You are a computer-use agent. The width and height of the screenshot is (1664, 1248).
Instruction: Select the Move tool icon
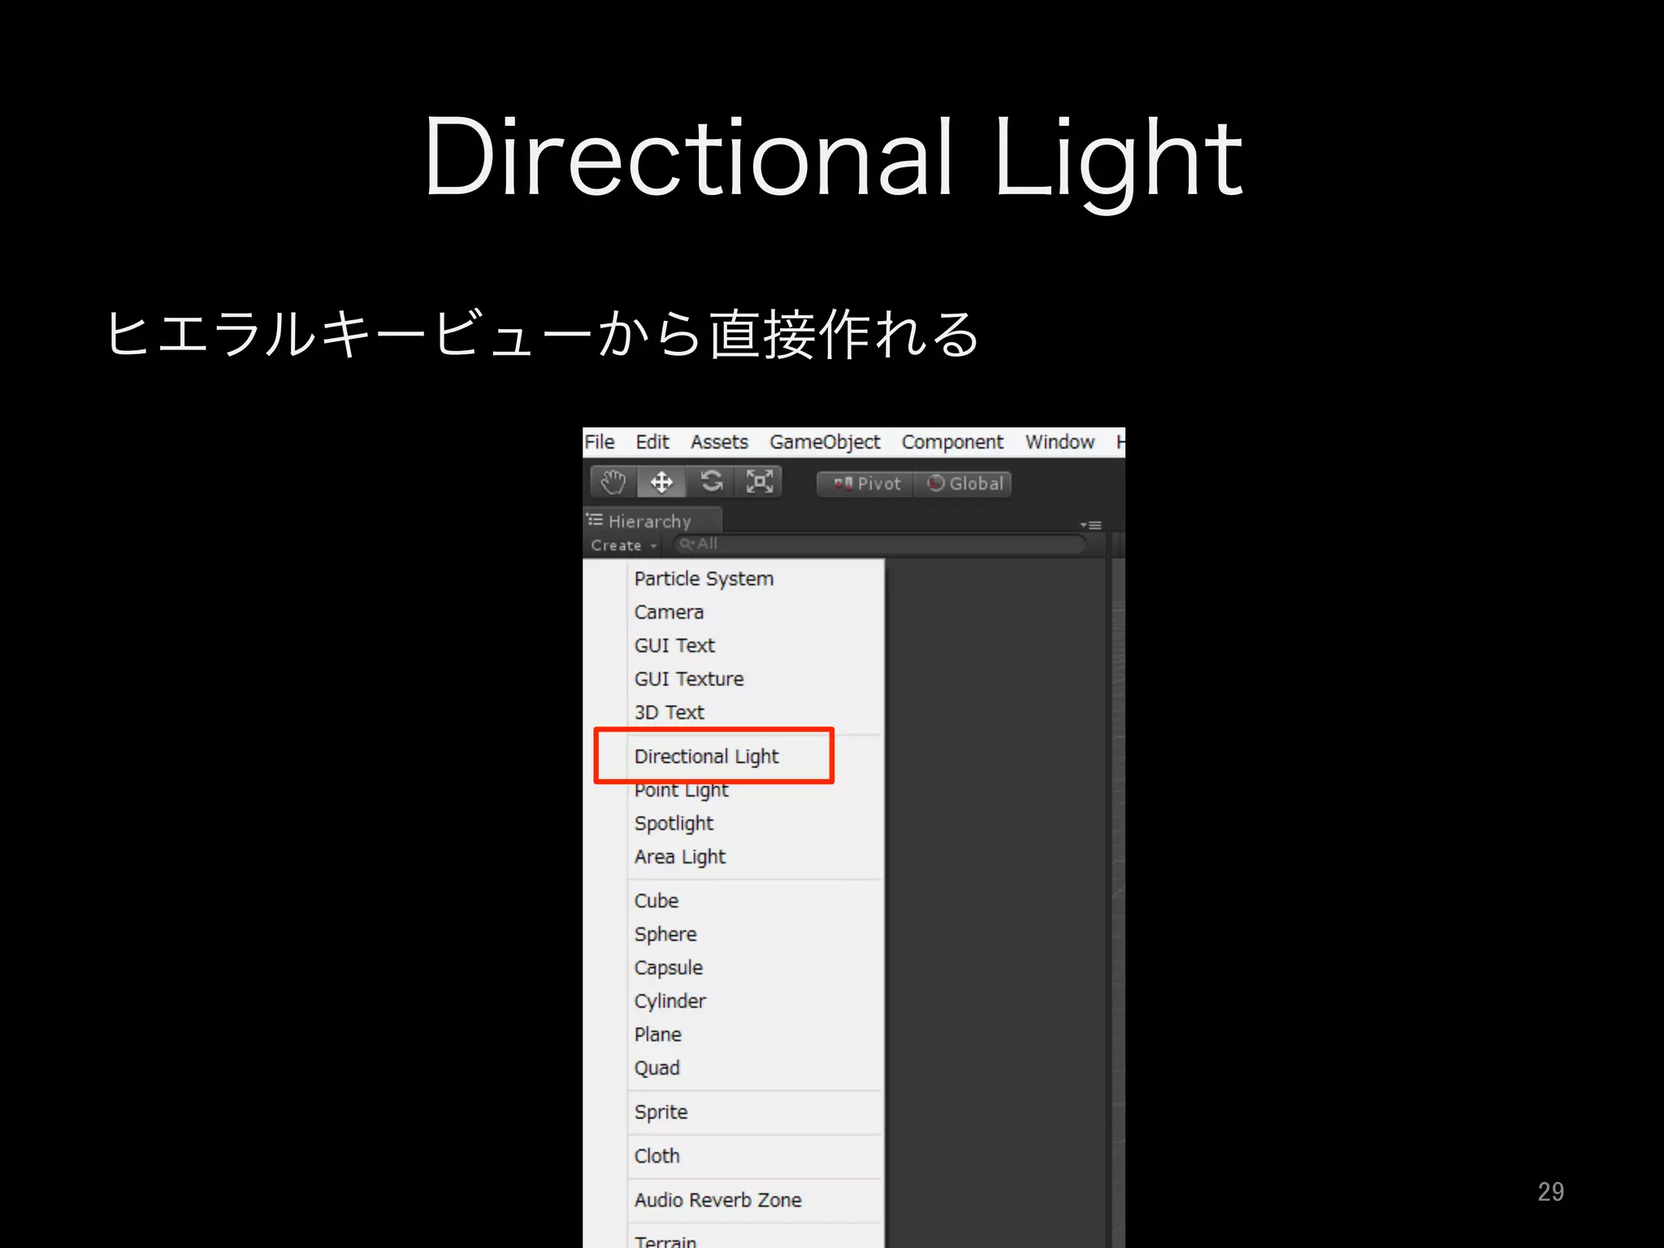coord(661,482)
